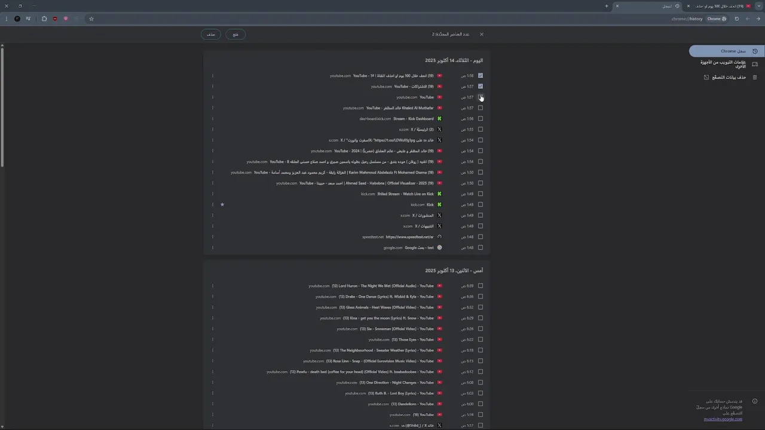The image size is (765, 430).
Task: Open the three-dot menu for Lord Huron row
Action: (213, 286)
